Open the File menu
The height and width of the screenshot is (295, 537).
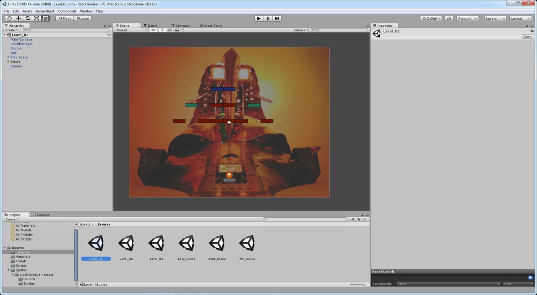click(x=7, y=11)
